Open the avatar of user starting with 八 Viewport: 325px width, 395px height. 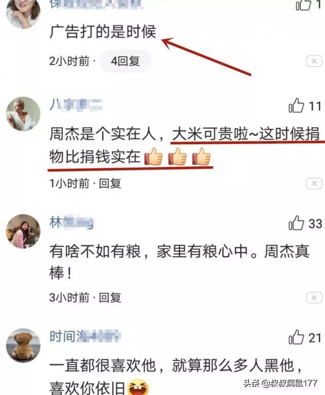coord(23,114)
